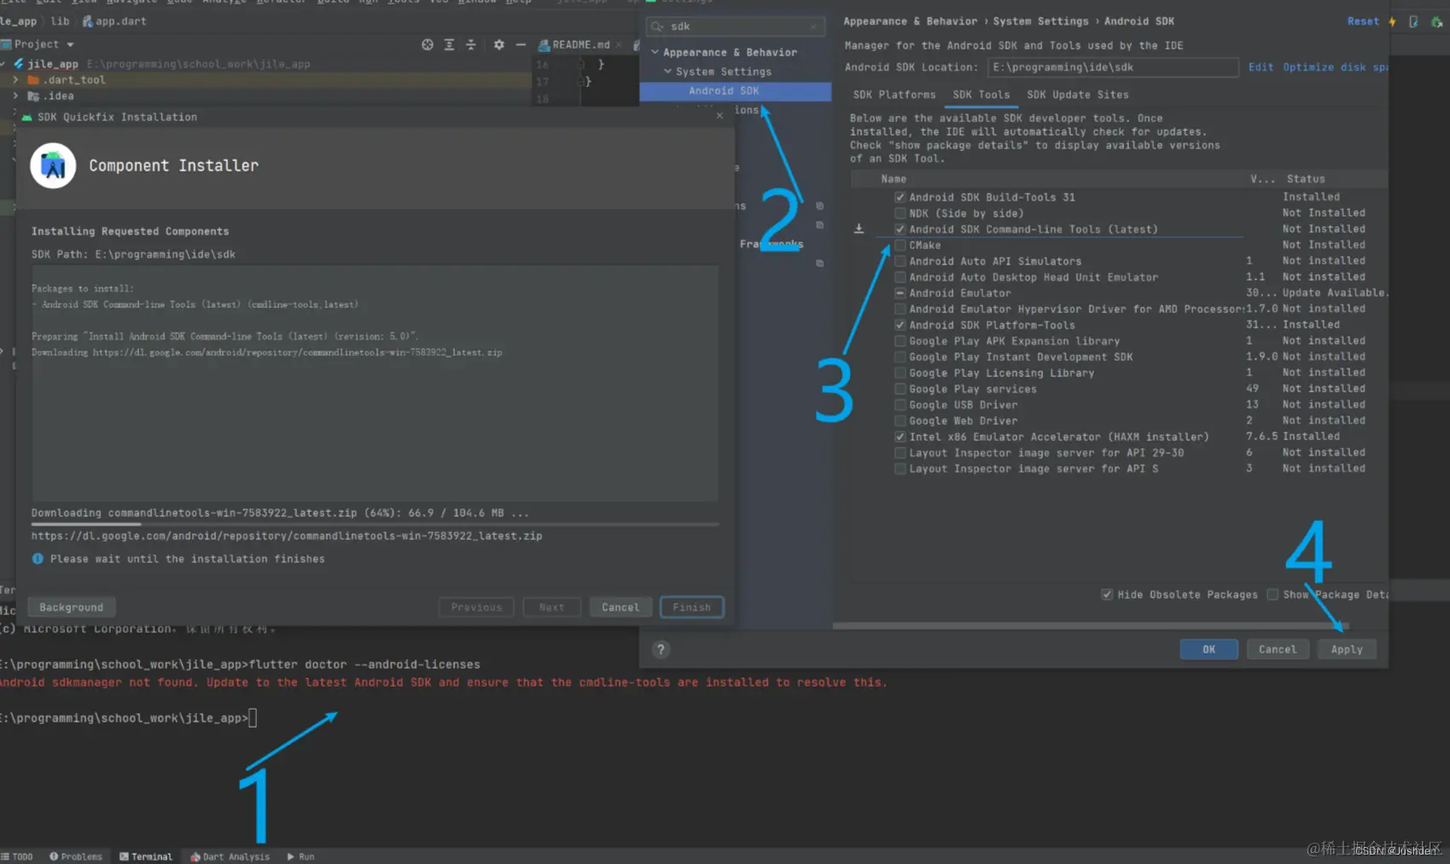Open the Dart Analysis tool window
Viewport: 1450px width, 864px height.
coord(230,856)
